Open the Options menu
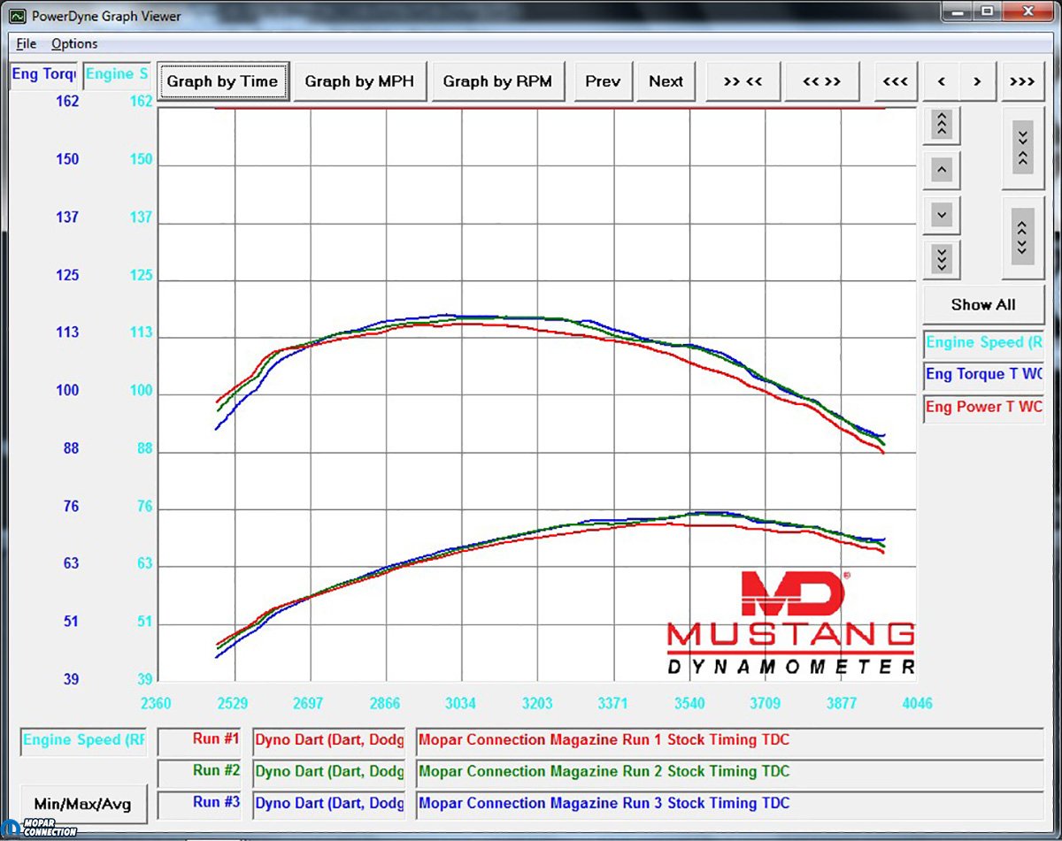 [74, 43]
